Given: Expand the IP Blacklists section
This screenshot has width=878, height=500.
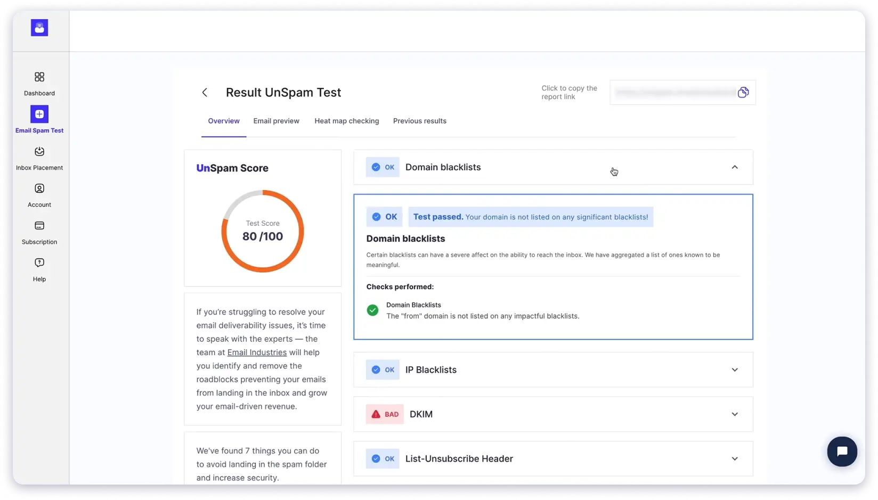Looking at the screenshot, I should [735, 370].
